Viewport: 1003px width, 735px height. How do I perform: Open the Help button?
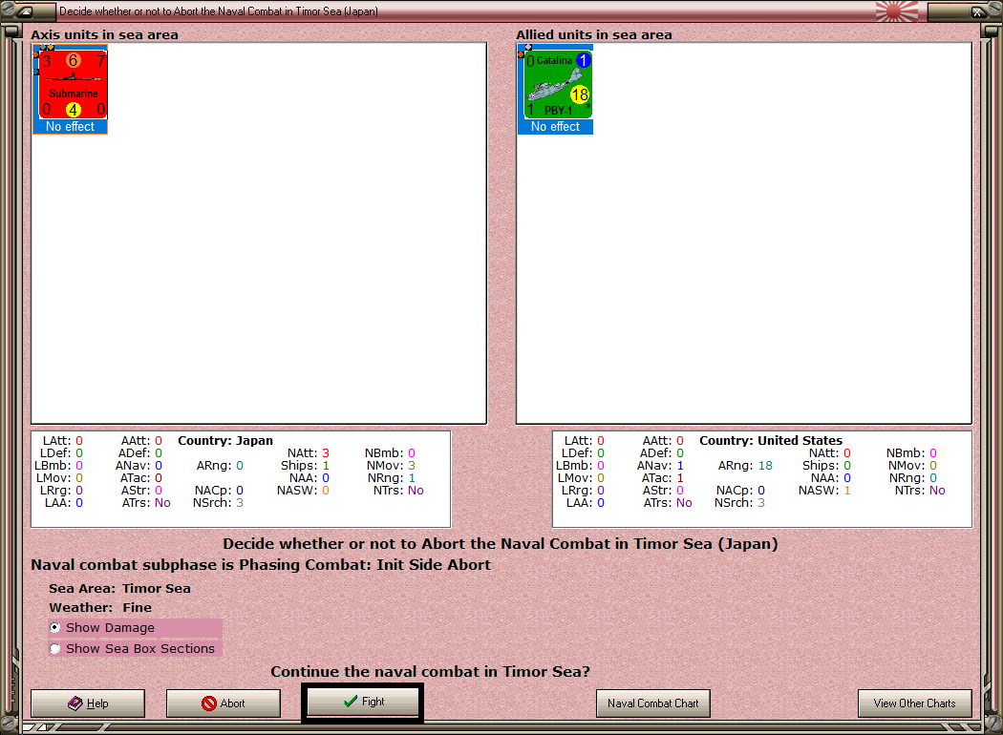point(88,703)
